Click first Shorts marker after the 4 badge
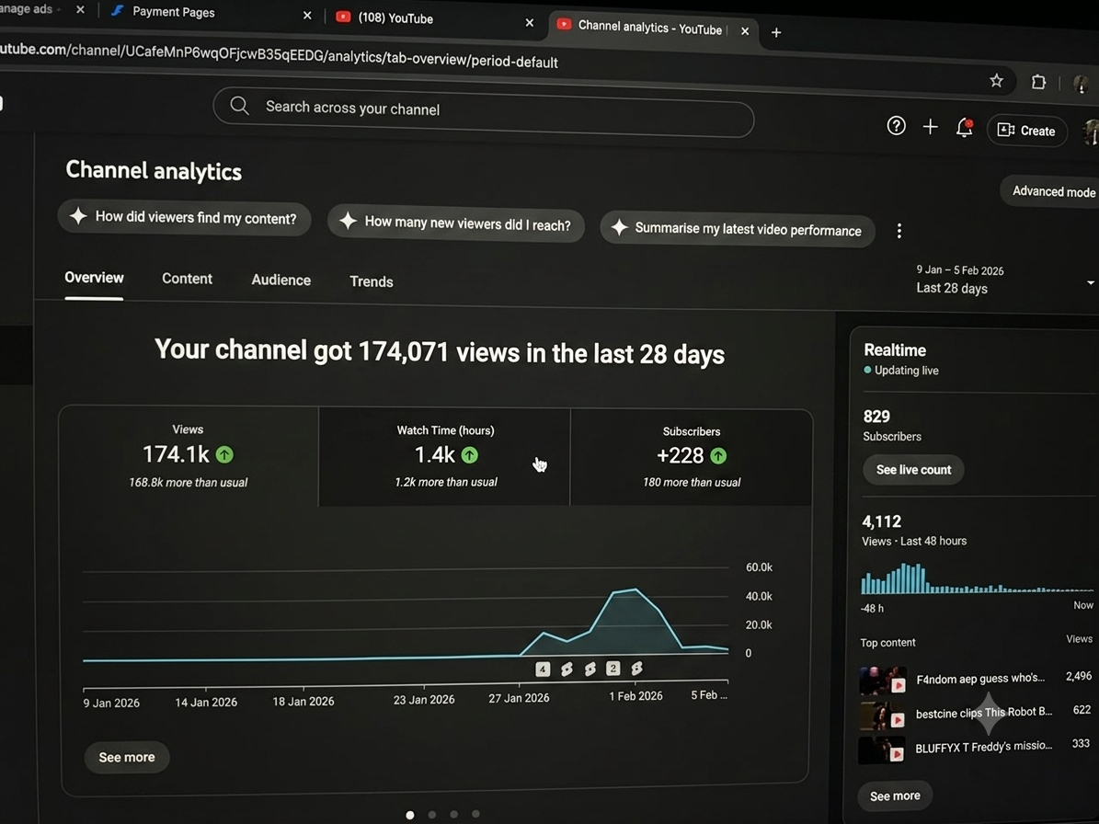The image size is (1099, 824). click(567, 669)
